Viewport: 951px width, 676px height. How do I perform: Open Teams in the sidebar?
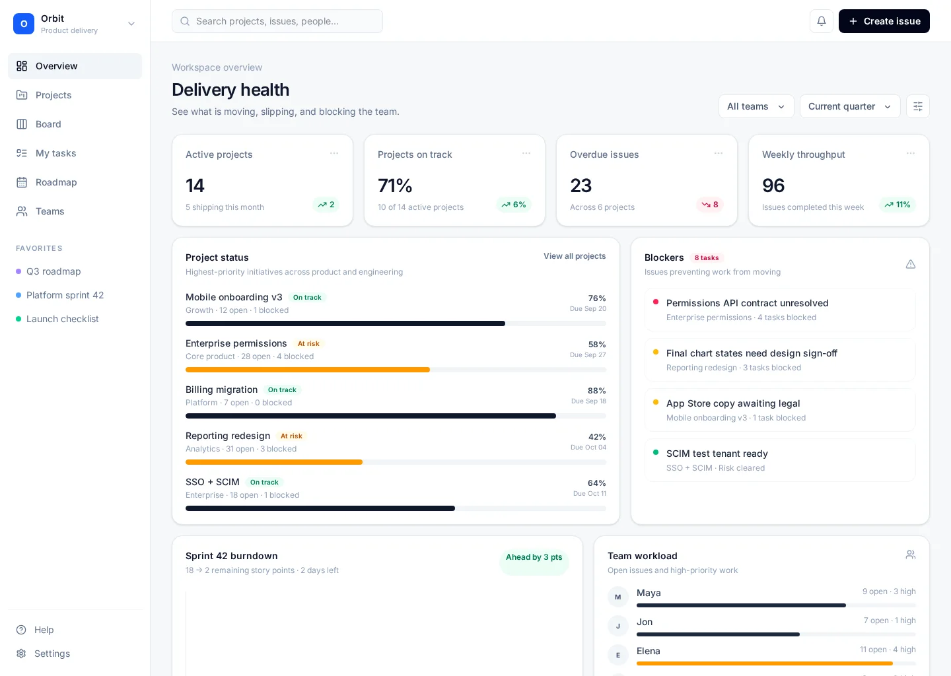point(75,211)
